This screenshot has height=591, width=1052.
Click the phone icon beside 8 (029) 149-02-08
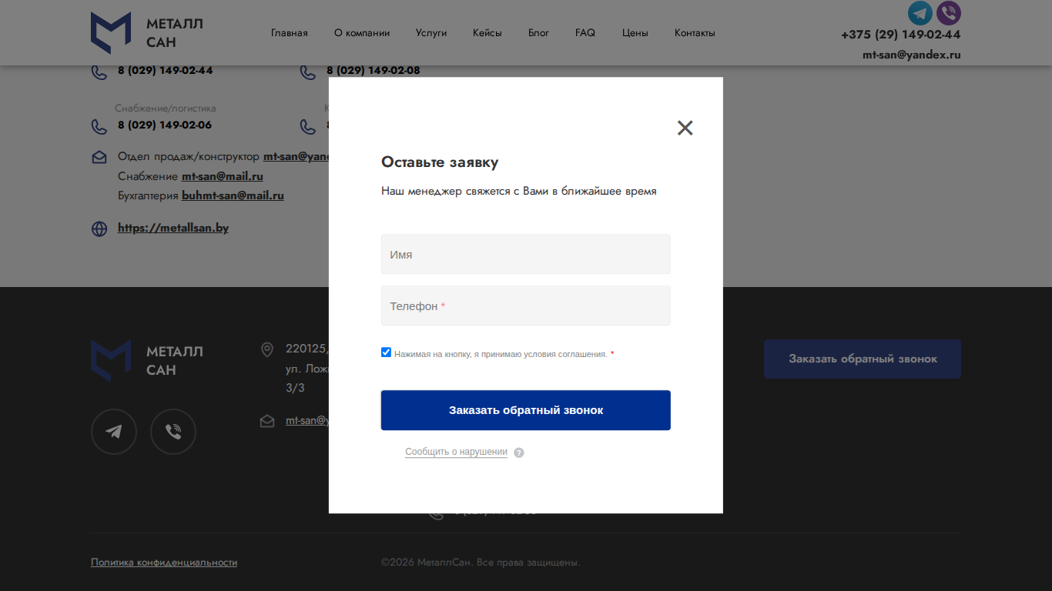308,72
